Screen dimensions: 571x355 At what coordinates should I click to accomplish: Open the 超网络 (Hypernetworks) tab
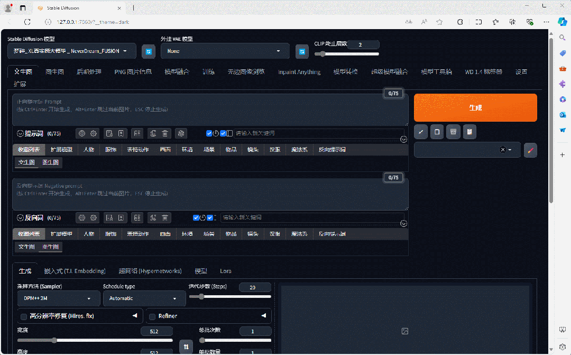[150, 271]
